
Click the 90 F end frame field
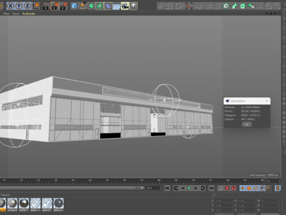coord(154,188)
